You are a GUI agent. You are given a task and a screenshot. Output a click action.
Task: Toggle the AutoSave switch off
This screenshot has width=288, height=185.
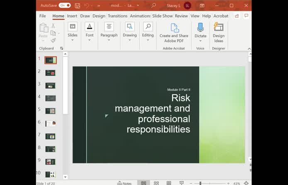[x=65, y=5]
